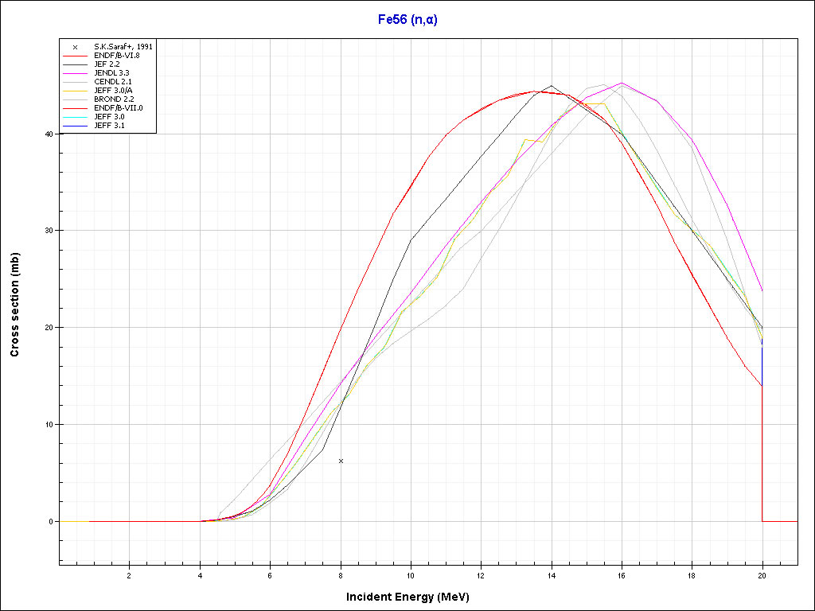
Task: Click the x marker symbol in the legend
Action: click(x=75, y=47)
